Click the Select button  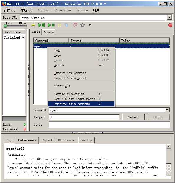pyautogui.click(x=133, y=117)
